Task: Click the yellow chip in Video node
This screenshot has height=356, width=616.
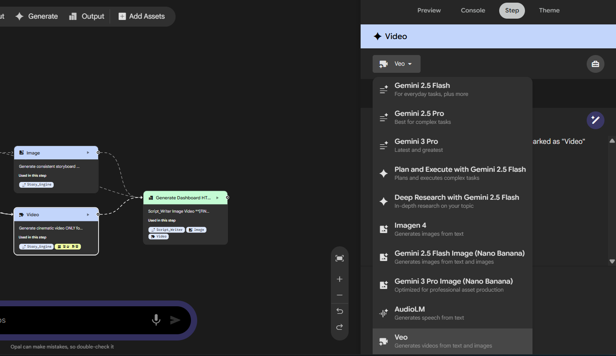Action: tap(68, 246)
